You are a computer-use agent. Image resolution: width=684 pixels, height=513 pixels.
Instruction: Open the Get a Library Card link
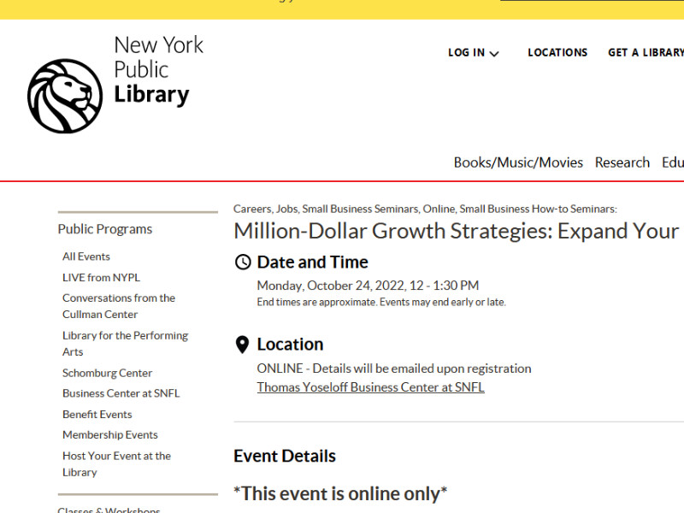click(646, 53)
